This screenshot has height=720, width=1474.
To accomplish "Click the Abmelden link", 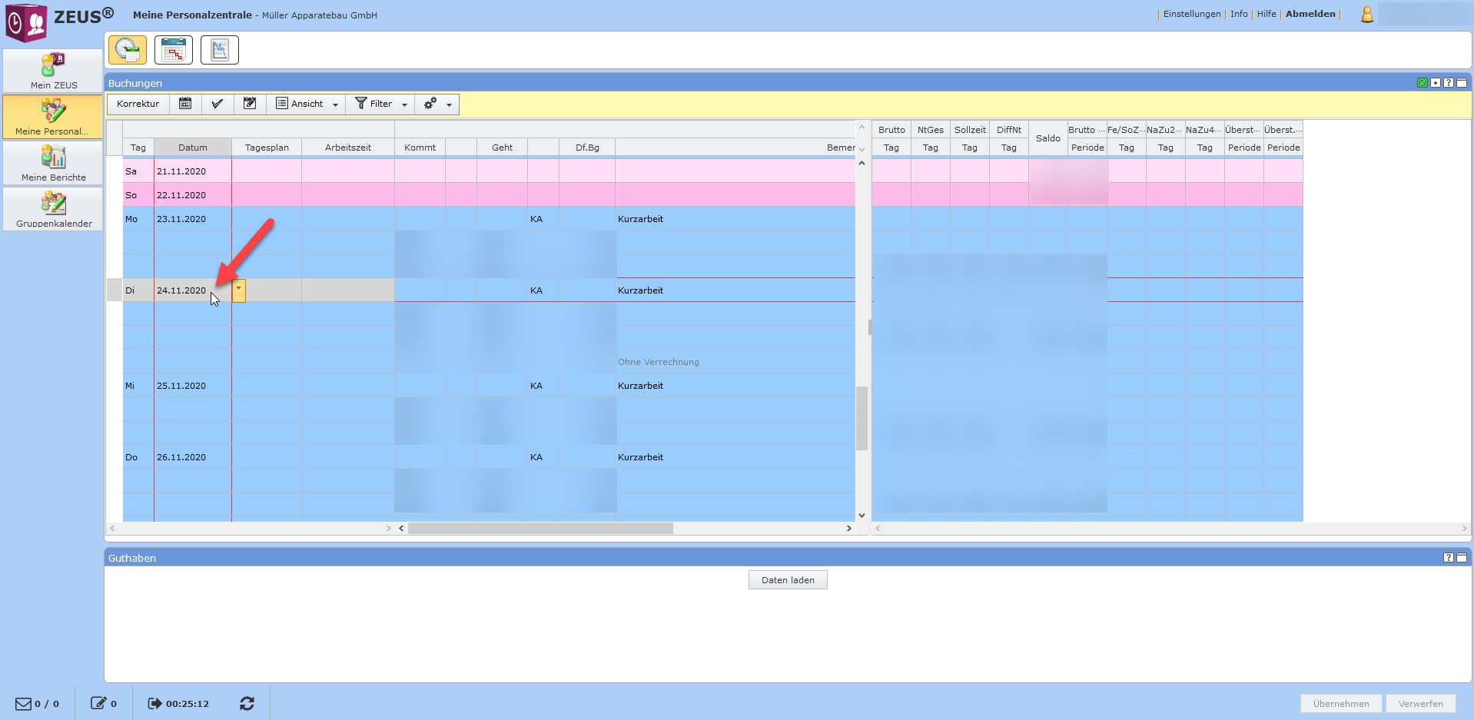I will tap(1310, 14).
